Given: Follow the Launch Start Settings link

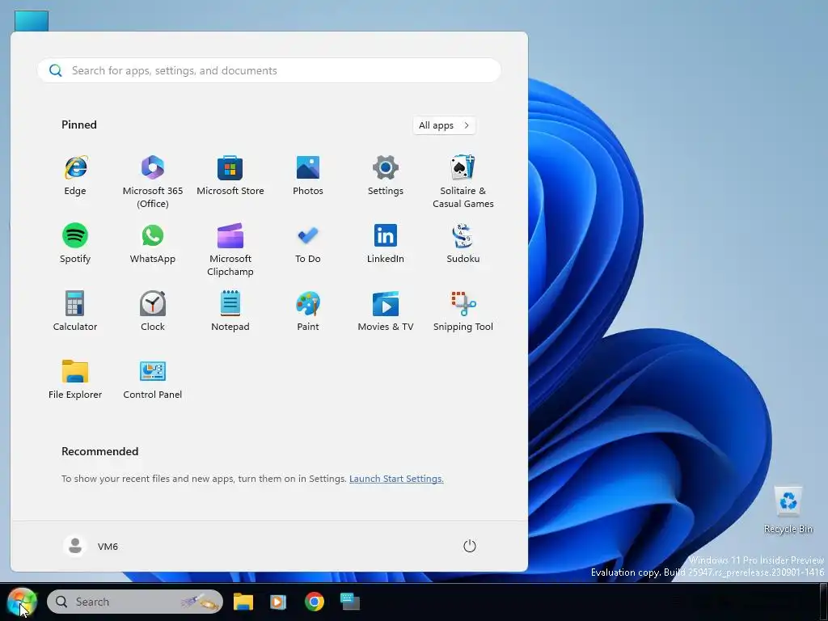Looking at the screenshot, I should (x=396, y=479).
